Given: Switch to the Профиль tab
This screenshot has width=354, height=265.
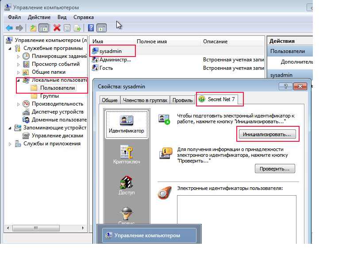Looking at the screenshot, I should click(182, 100).
